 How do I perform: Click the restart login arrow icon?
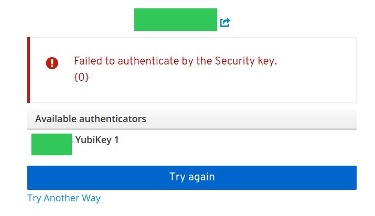(225, 23)
